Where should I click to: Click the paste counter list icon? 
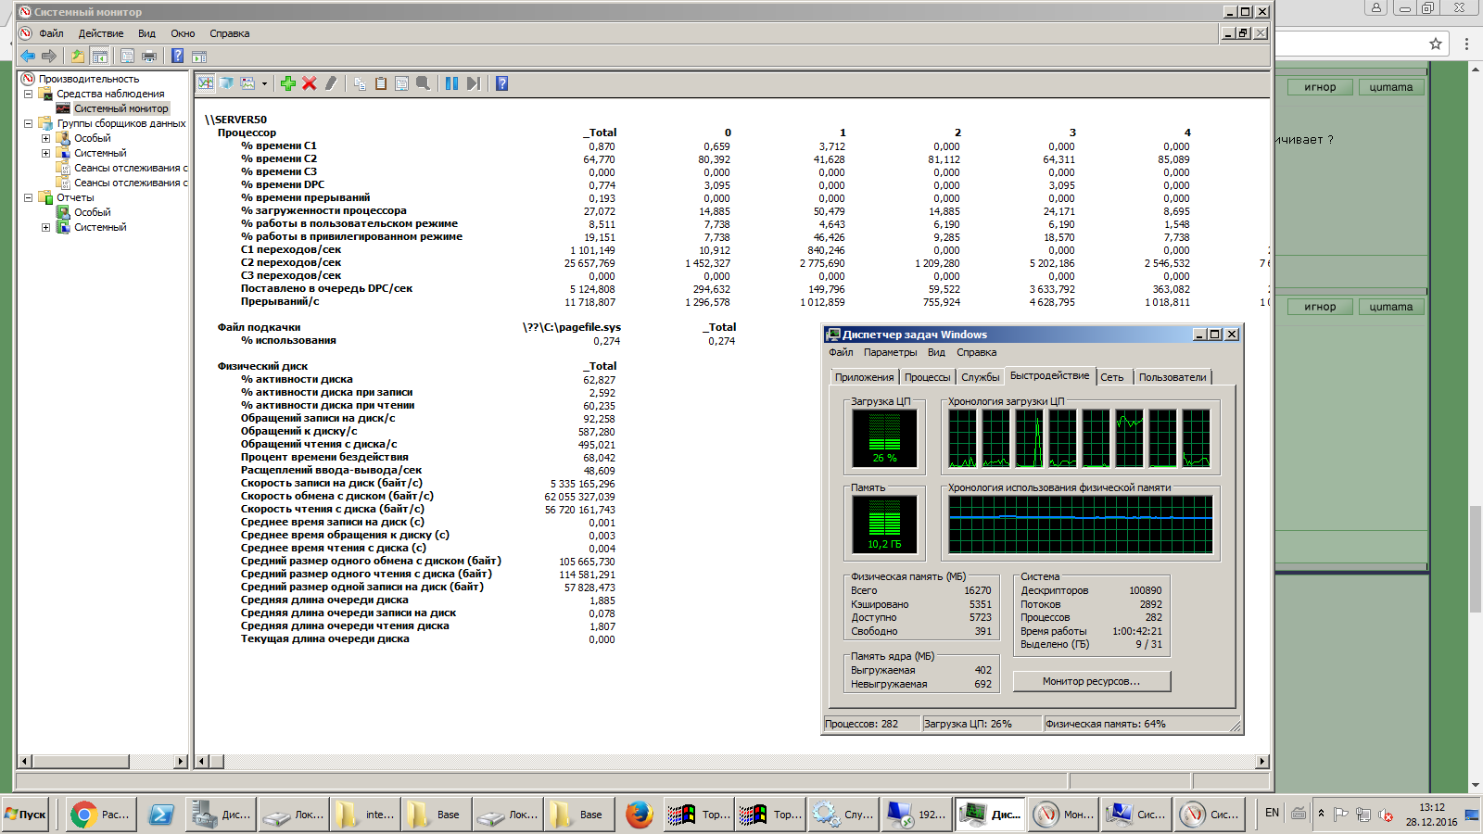tap(381, 83)
